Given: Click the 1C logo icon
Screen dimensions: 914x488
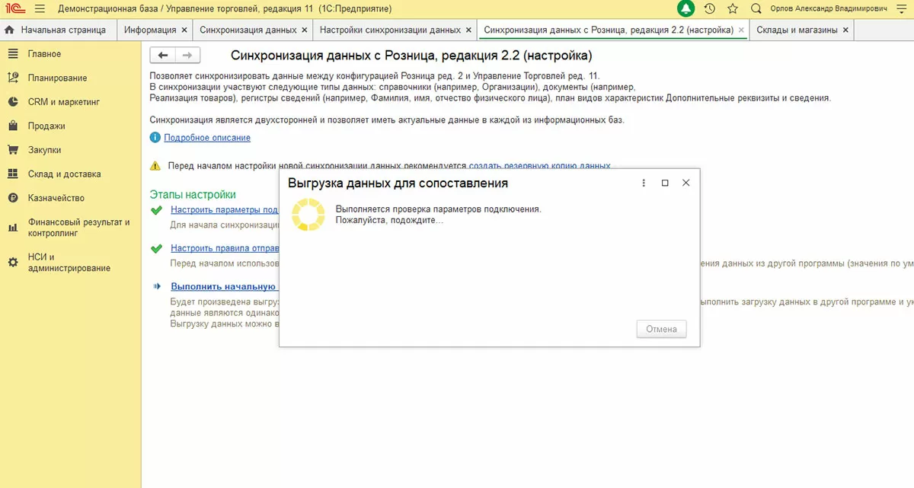Looking at the screenshot, I should 15,8.
